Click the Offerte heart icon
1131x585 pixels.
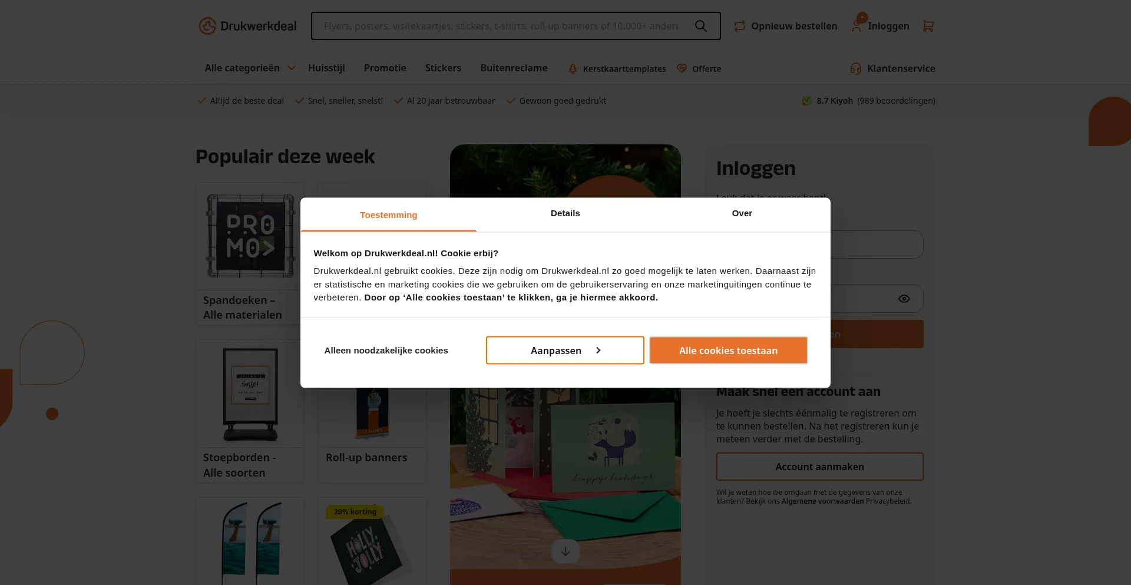pyautogui.click(x=682, y=69)
